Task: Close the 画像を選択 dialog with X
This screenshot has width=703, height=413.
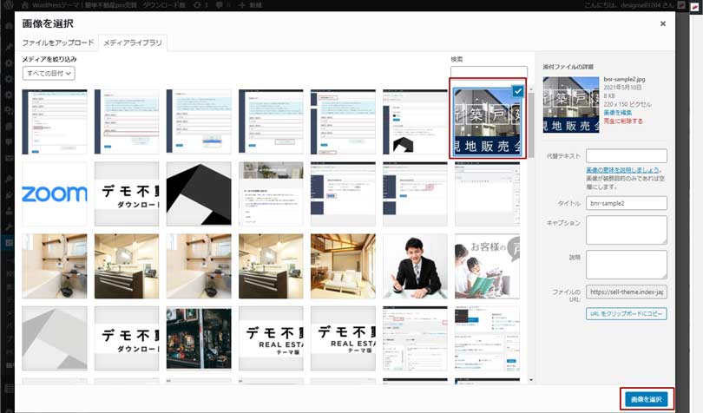Action: [663, 23]
